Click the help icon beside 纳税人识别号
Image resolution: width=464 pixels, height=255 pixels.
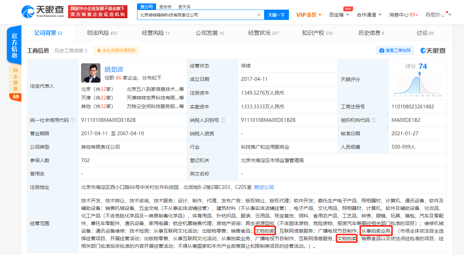(223, 120)
